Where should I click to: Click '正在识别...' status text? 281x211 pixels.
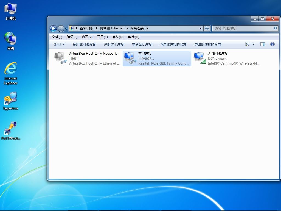click(x=146, y=58)
